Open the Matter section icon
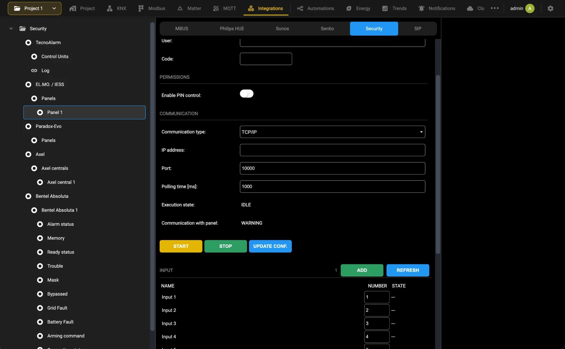565x349 pixels. click(x=180, y=9)
